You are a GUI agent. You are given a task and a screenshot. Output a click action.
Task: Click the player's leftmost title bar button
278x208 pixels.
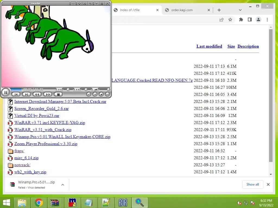tap(73, 3)
